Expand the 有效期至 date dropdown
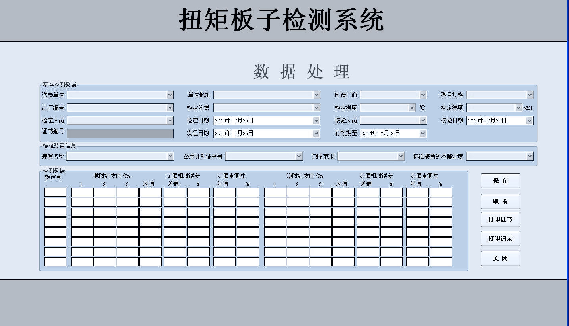This screenshot has height=326, width=569. coord(423,134)
